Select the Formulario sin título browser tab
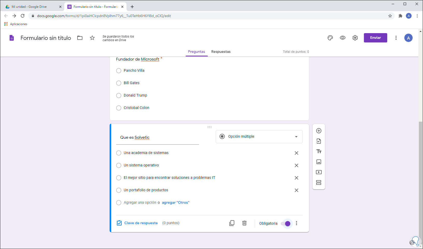This screenshot has width=423, height=249. pyautogui.click(x=95, y=7)
